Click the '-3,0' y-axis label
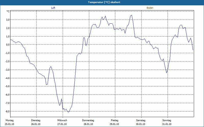The width and height of the screenshot is (204, 127). click(8, 70)
